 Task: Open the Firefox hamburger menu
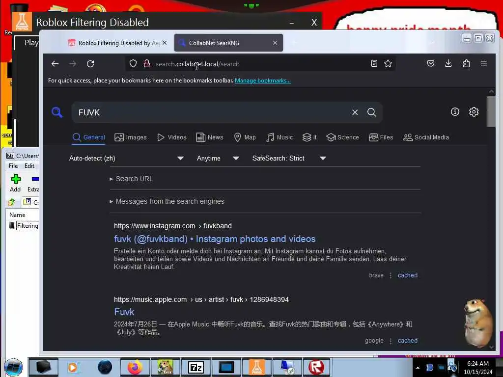[x=484, y=63]
